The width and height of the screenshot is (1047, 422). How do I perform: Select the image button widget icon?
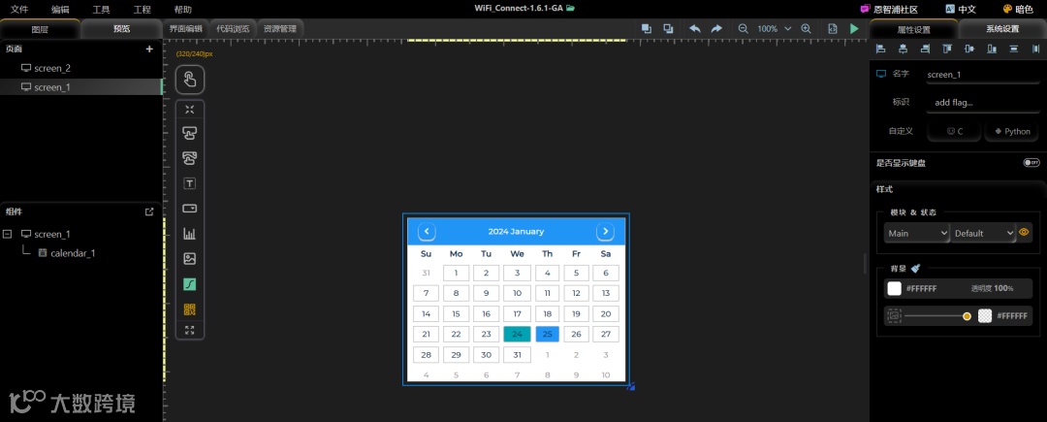point(190,158)
